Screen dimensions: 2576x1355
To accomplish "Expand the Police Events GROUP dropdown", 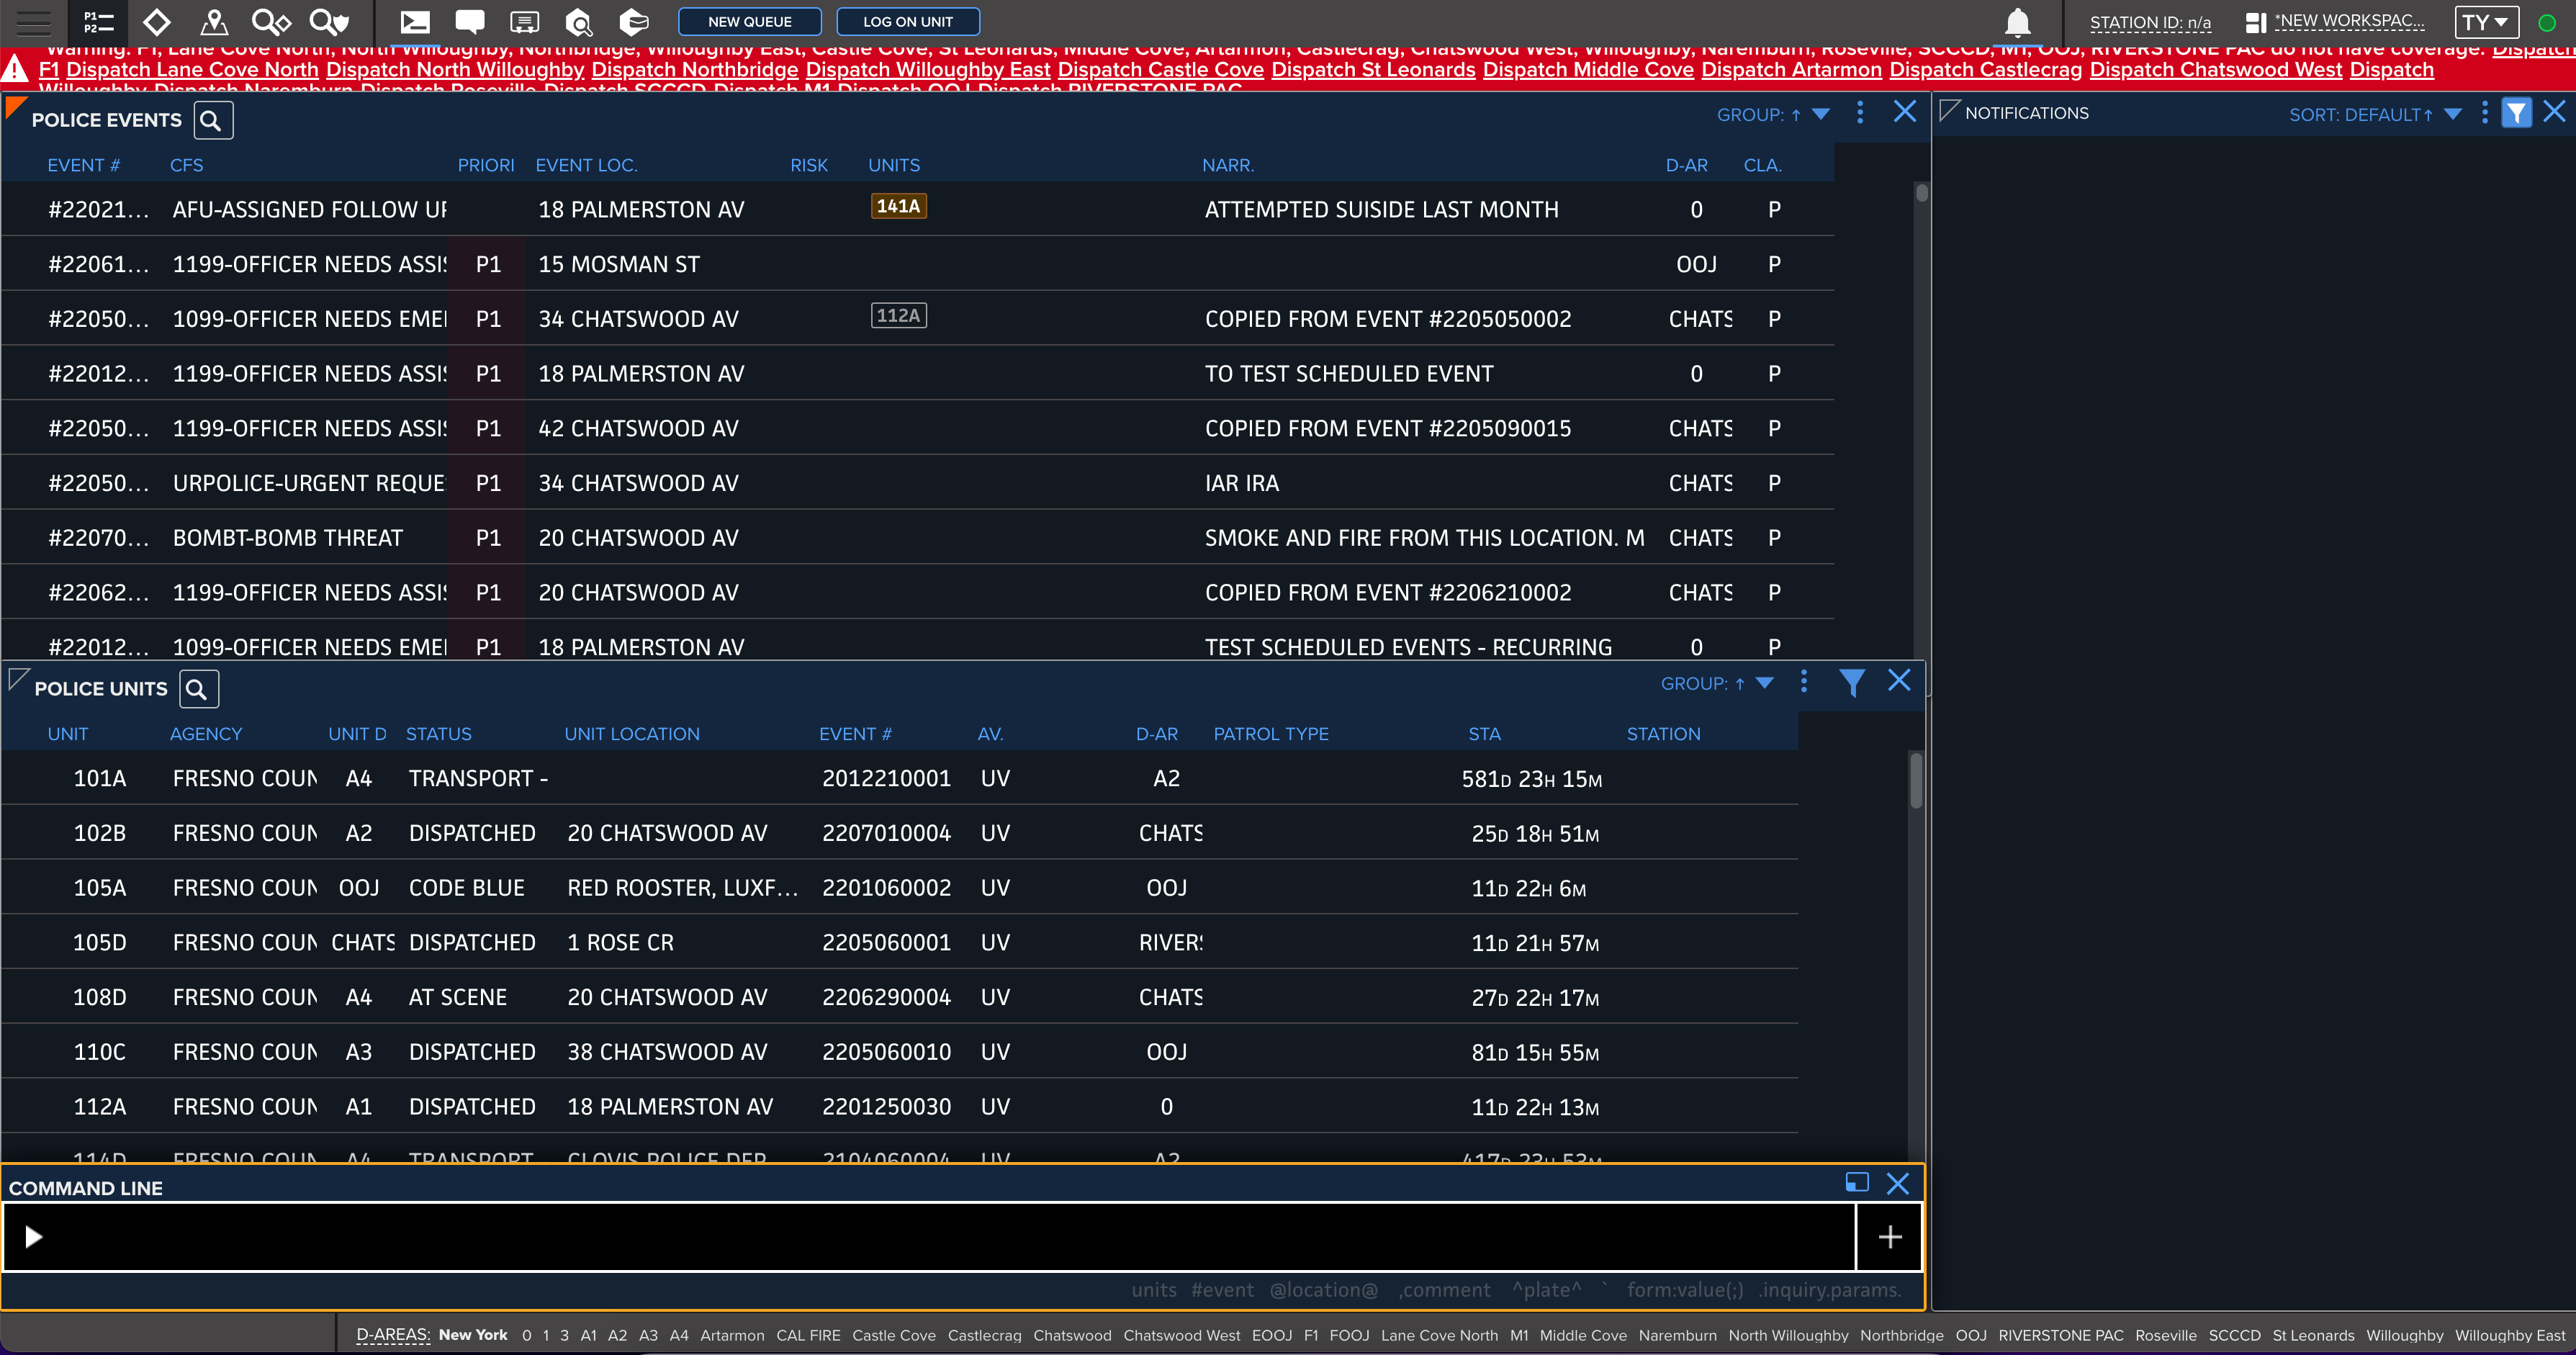I will [x=1821, y=114].
